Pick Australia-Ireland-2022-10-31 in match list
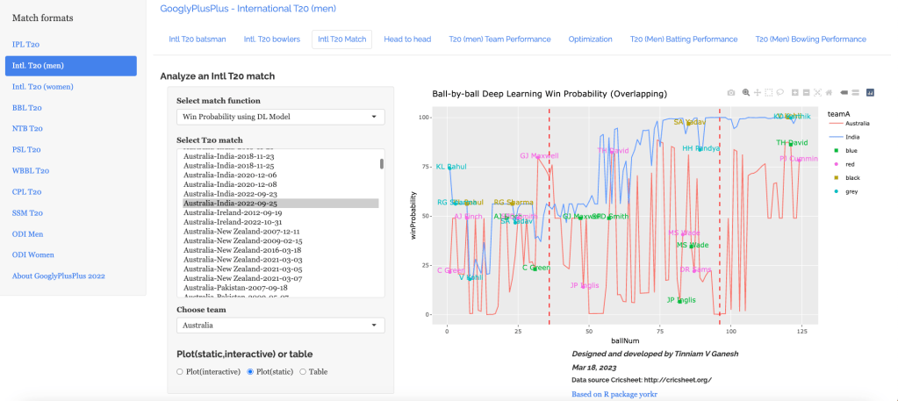Viewport: 898px width, 401px height. pyautogui.click(x=232, y=224)
